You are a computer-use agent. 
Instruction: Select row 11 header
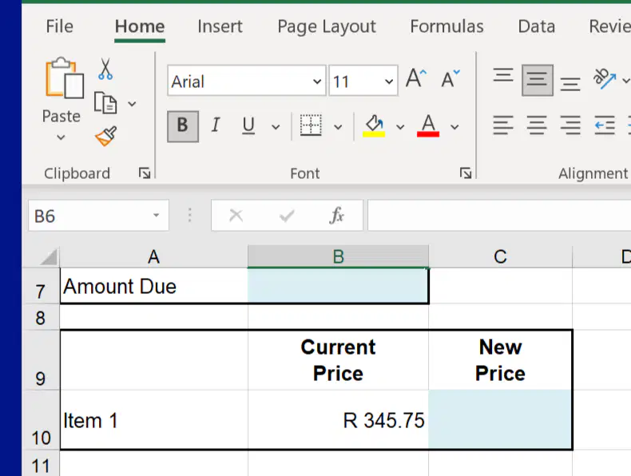40,463
